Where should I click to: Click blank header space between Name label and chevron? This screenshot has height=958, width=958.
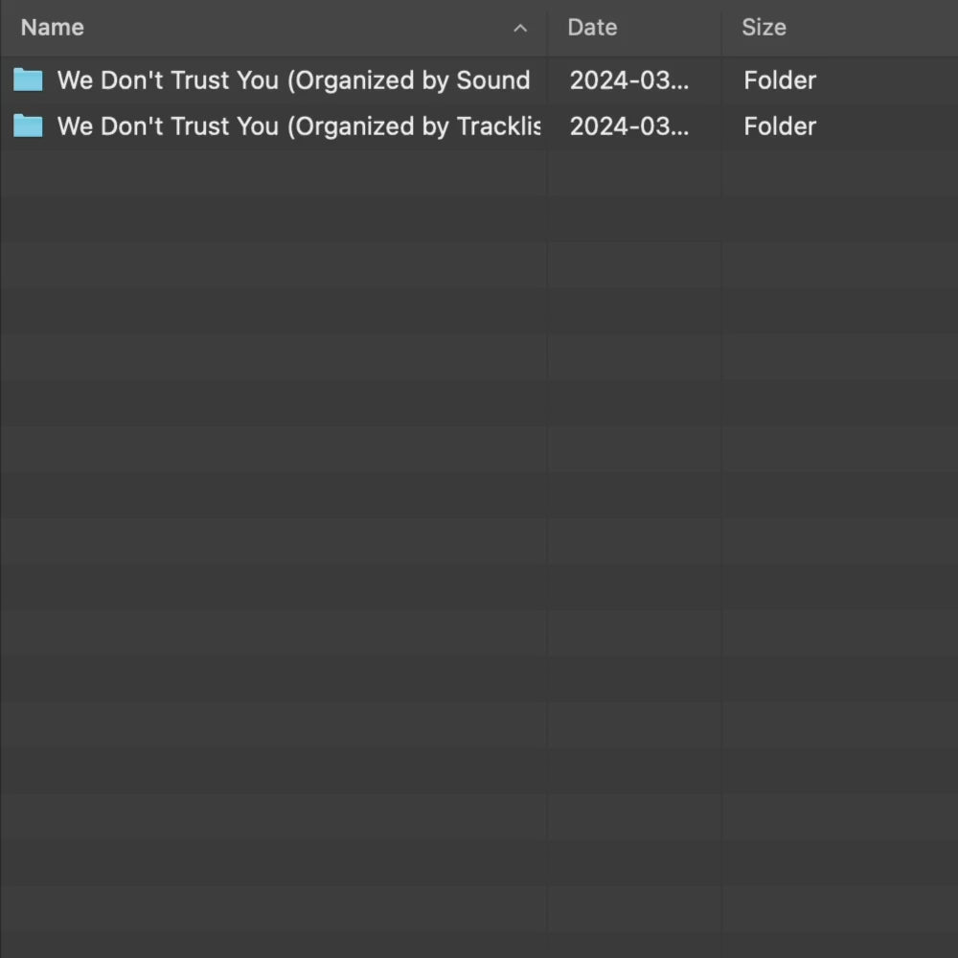[287, 28]
